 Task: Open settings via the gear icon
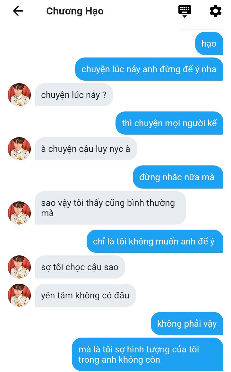(216, 11)
